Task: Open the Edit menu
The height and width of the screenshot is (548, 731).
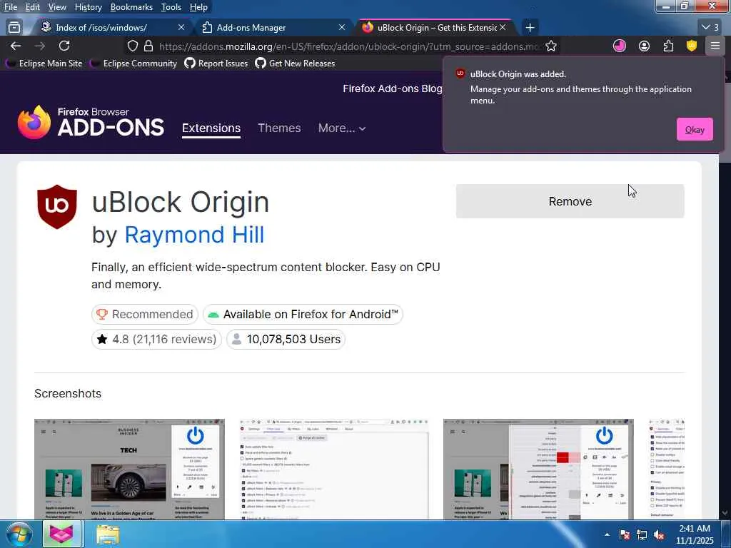Action: point(32,7)
